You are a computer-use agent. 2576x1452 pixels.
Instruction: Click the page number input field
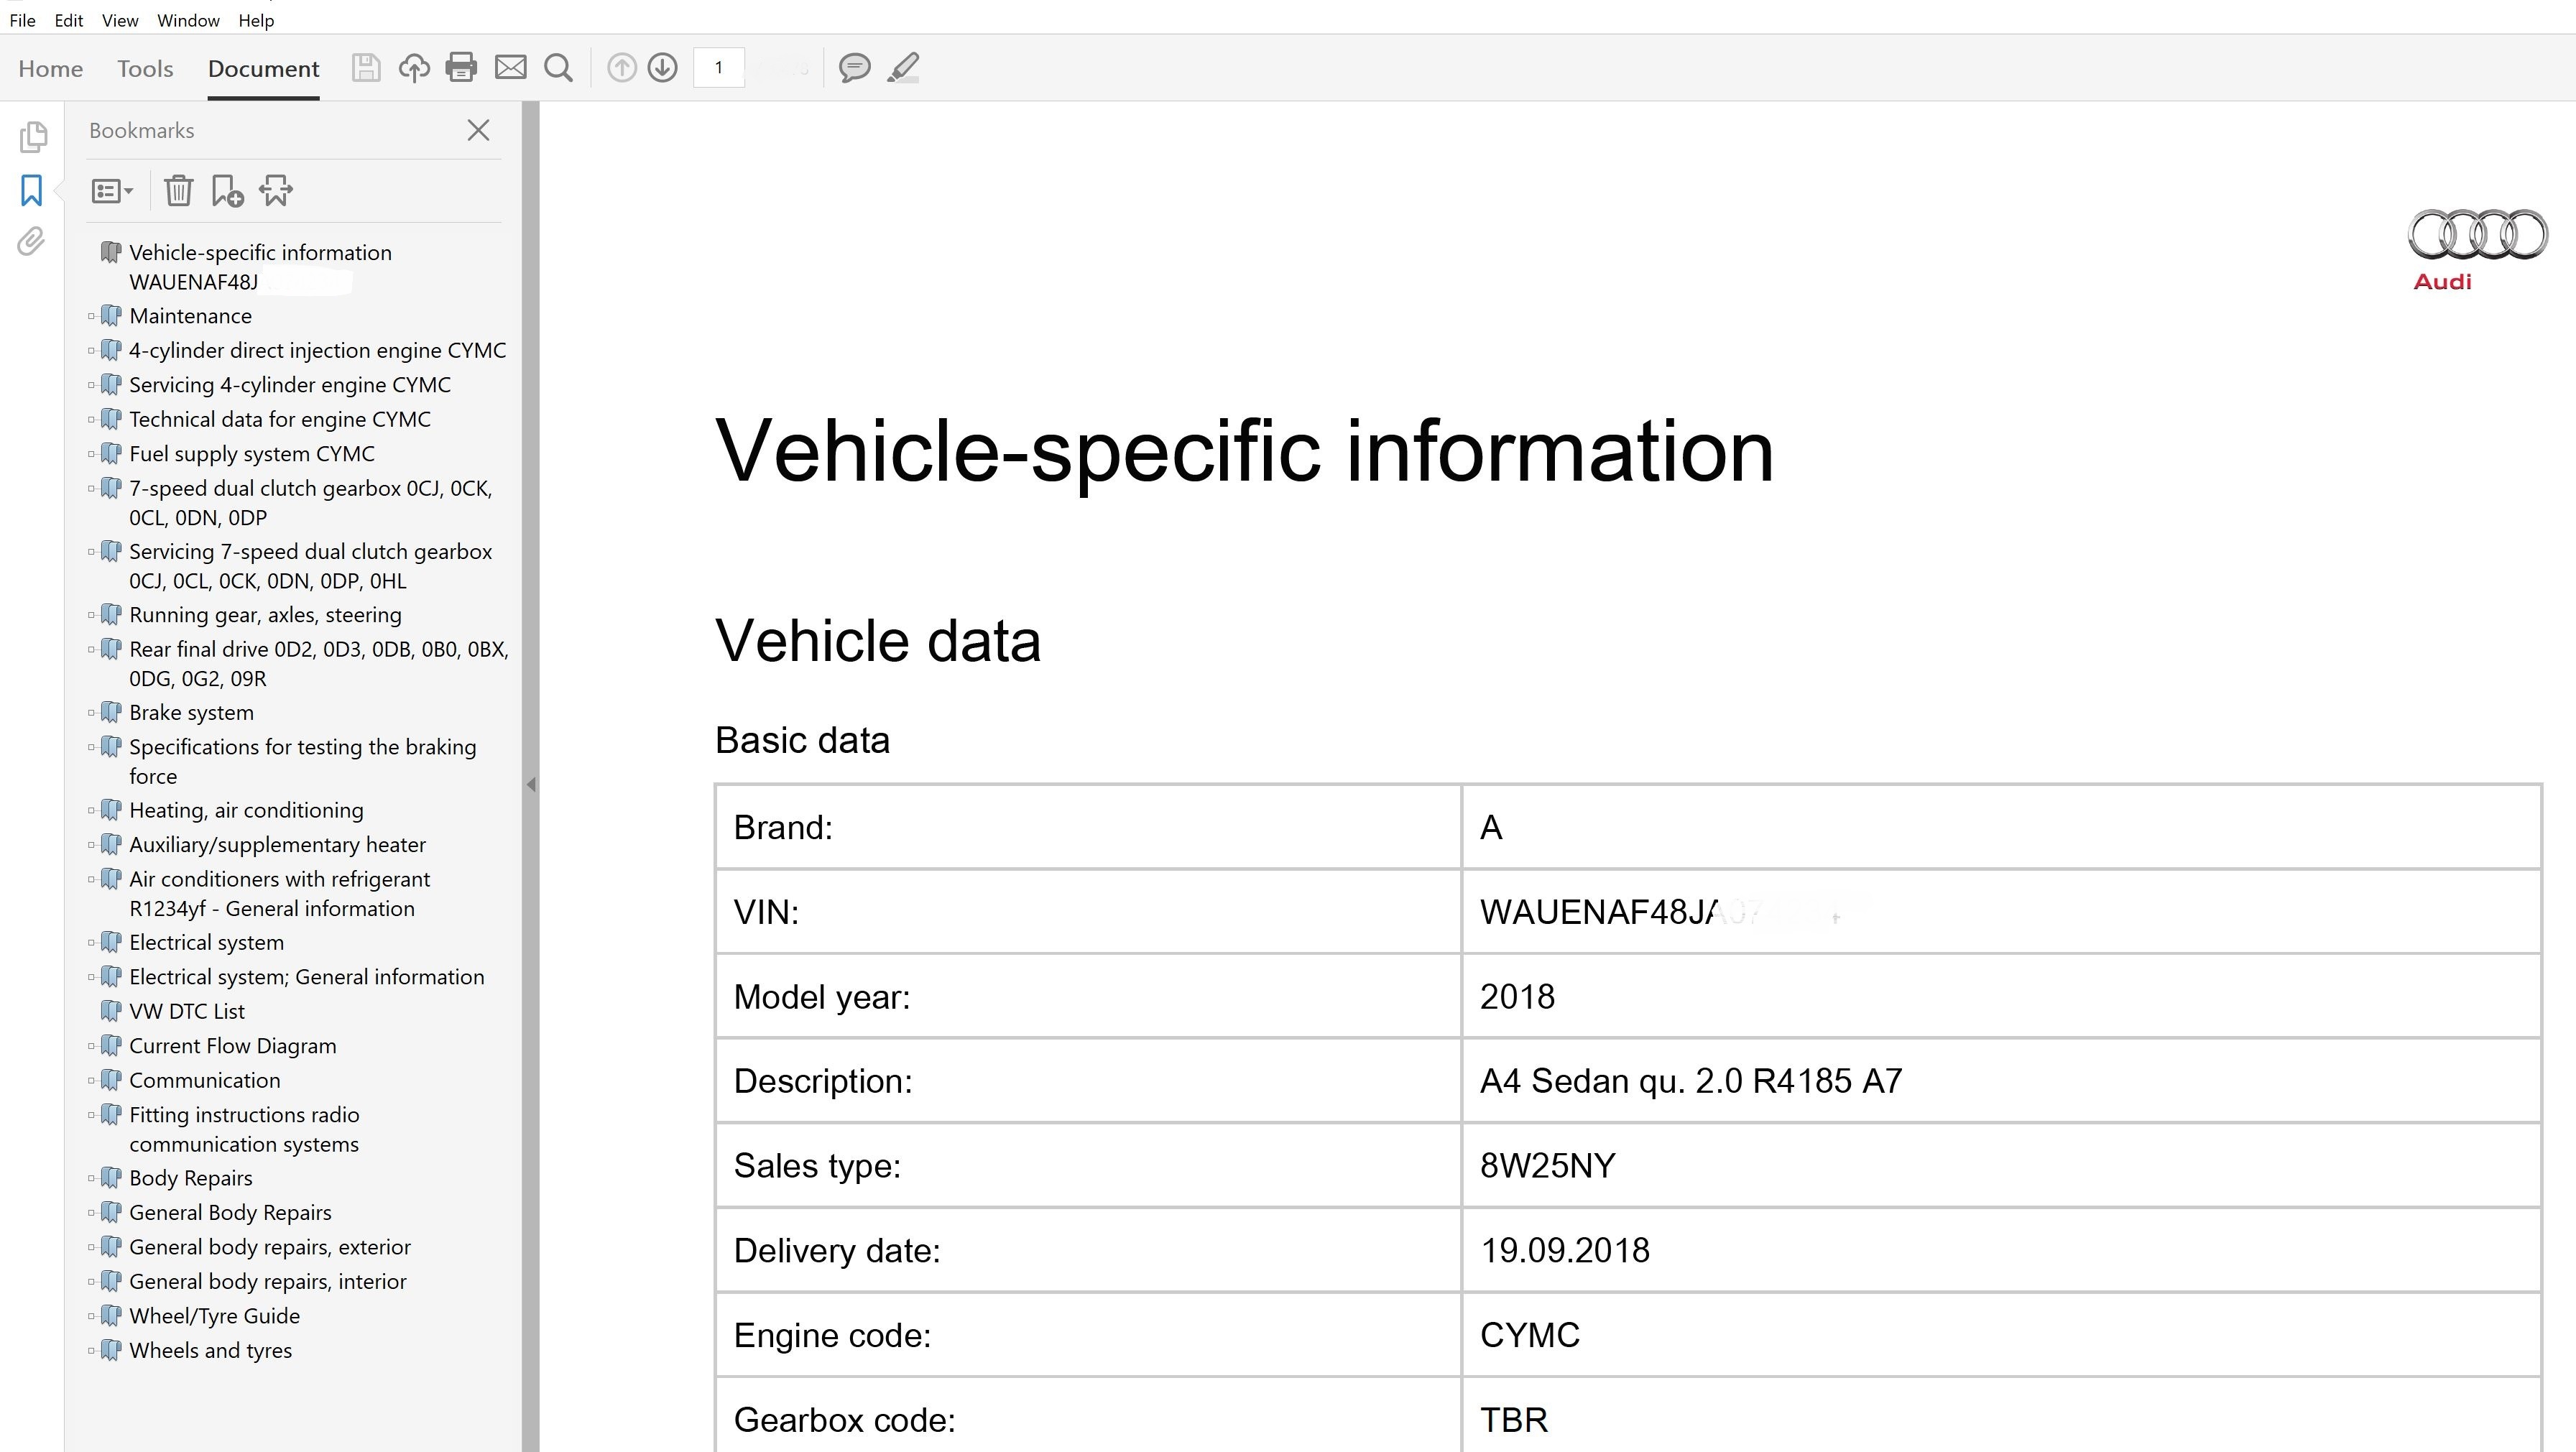pyautogui.click(x=718, y=68)
